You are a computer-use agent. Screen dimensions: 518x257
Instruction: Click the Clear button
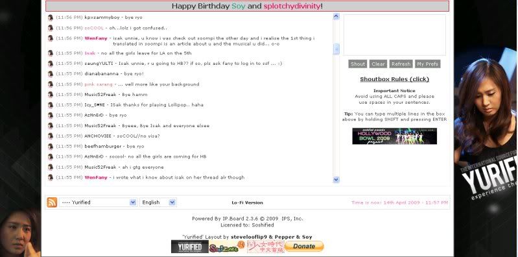tap(378, 64)
